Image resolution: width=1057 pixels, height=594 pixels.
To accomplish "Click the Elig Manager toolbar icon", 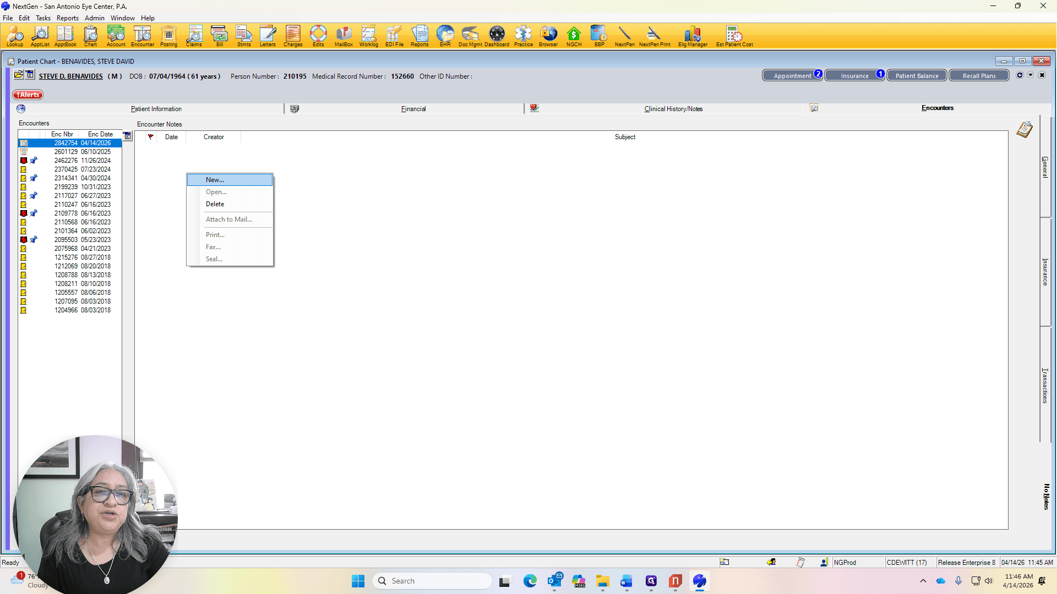I will (x=693, y=36).
